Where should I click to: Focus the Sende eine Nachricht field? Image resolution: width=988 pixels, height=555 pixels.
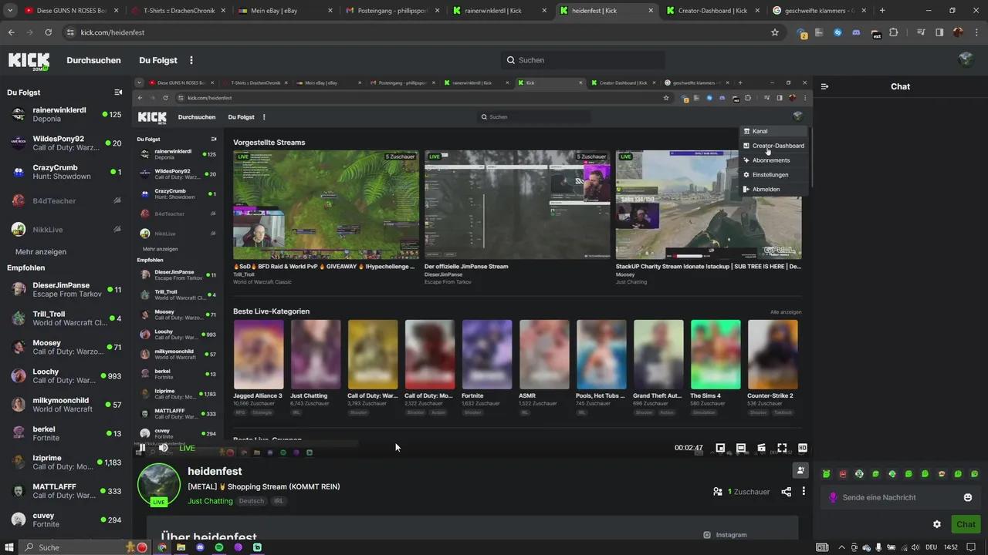pos(900,497)
